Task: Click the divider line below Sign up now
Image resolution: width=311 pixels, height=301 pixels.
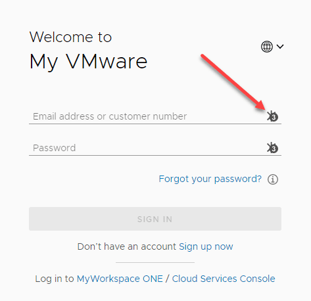Action: click(x=155, y=262)
